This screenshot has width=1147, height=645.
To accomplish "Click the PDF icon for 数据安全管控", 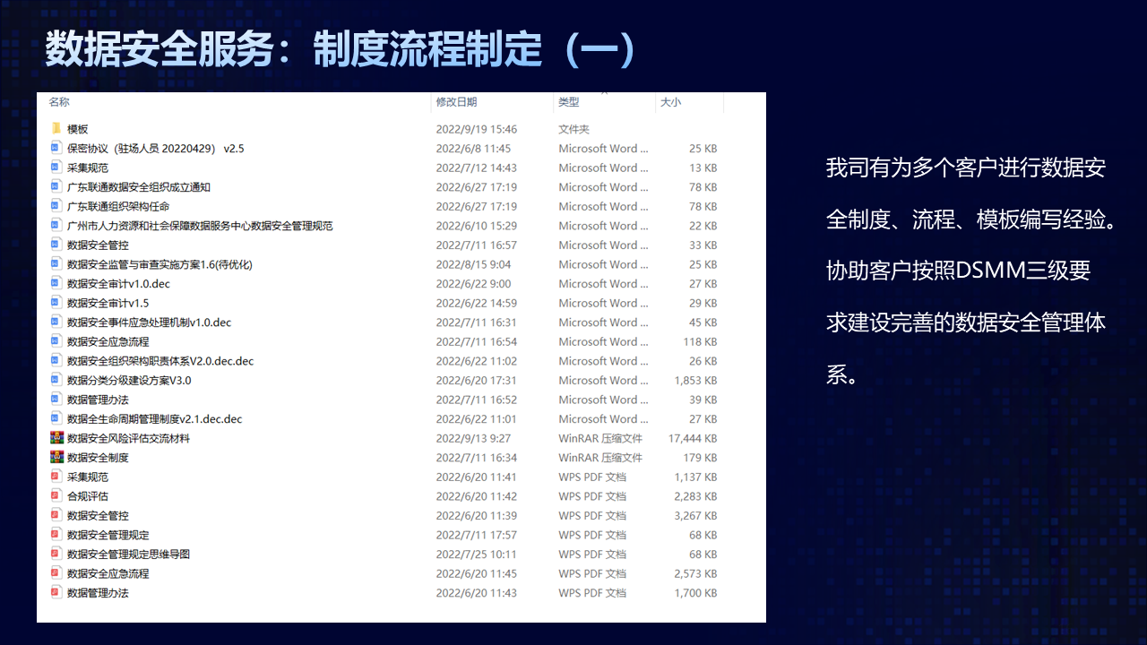I will pos(56,516).
